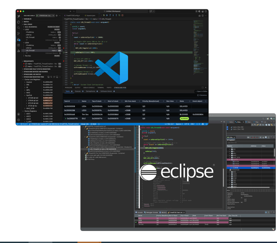Screen dimensions: 277x243
Task: Click Ln 138, Col 1 in status bar
Action: click(169, 124)
